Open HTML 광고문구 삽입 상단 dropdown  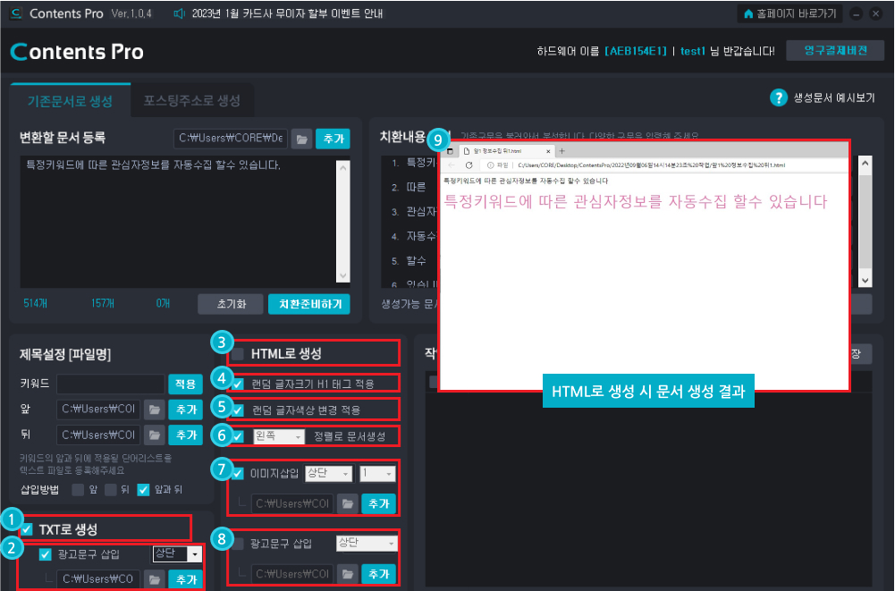pos(366,543)
